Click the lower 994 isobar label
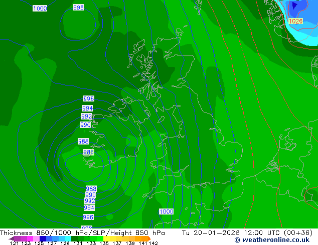This screenshot has height=245, width=318. 89,207
